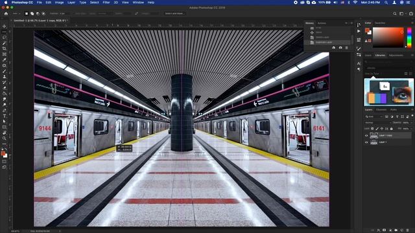This screenshot has height=233, width=415.
Task: Open search icon in options bar
Action: tap(395, 14)
